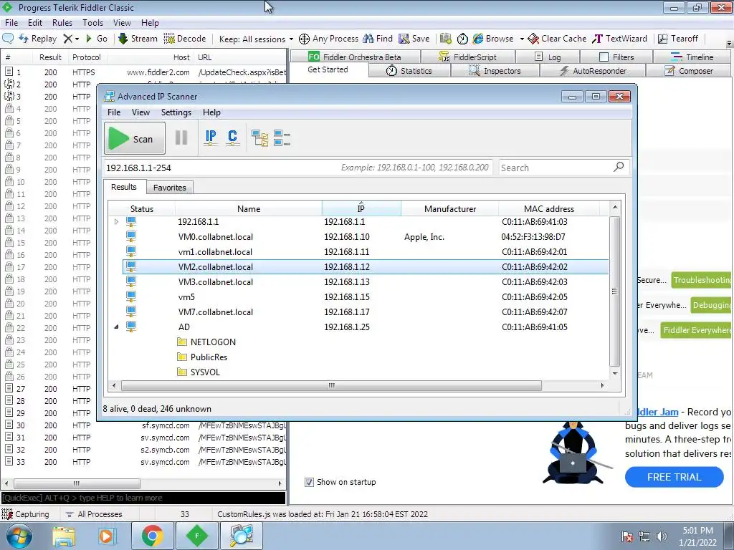Open the Composer tab
The height and width of the screenshot is (550, 734).
click(x=689, y=71)
